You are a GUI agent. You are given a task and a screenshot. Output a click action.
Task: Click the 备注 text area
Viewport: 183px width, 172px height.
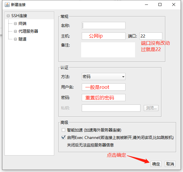108,50
